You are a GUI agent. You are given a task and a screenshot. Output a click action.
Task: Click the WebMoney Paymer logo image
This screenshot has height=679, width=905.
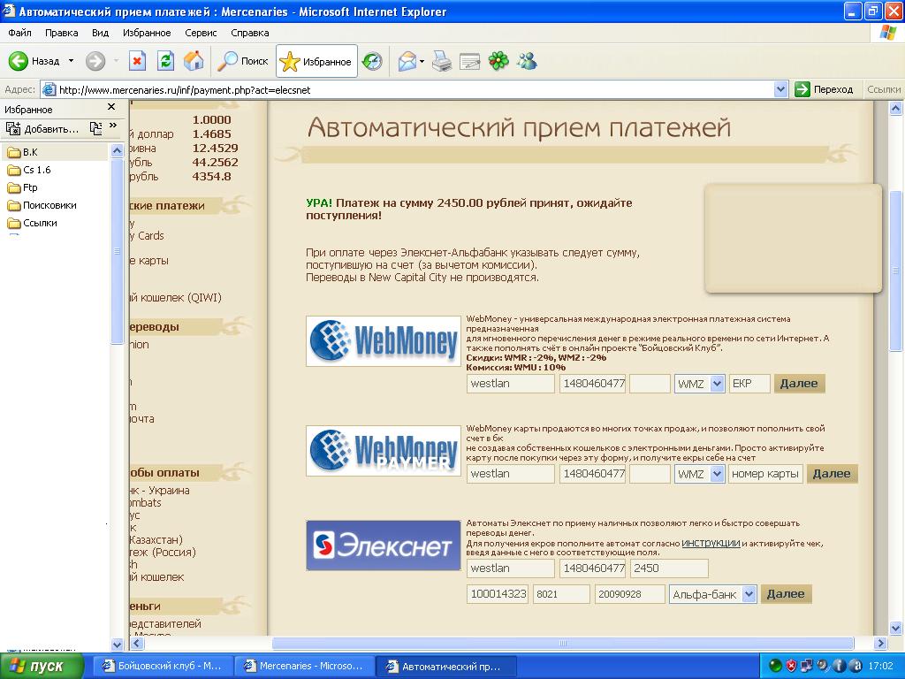click(384, 451)
